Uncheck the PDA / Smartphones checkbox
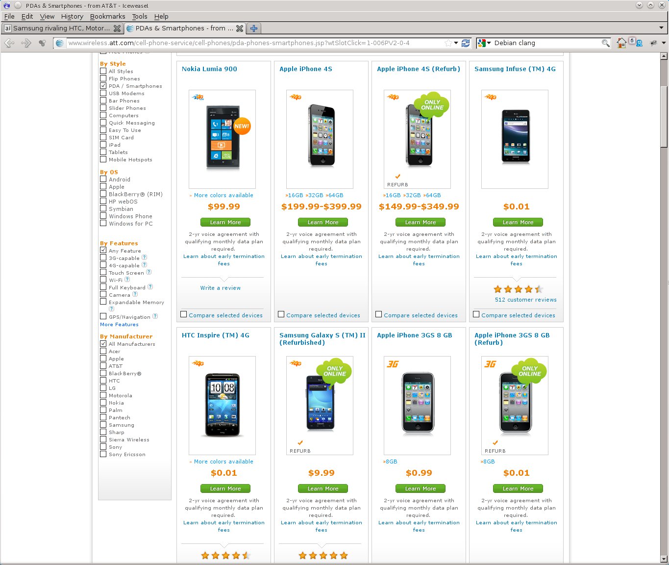669x565 pixels. (x=103, y=86)
